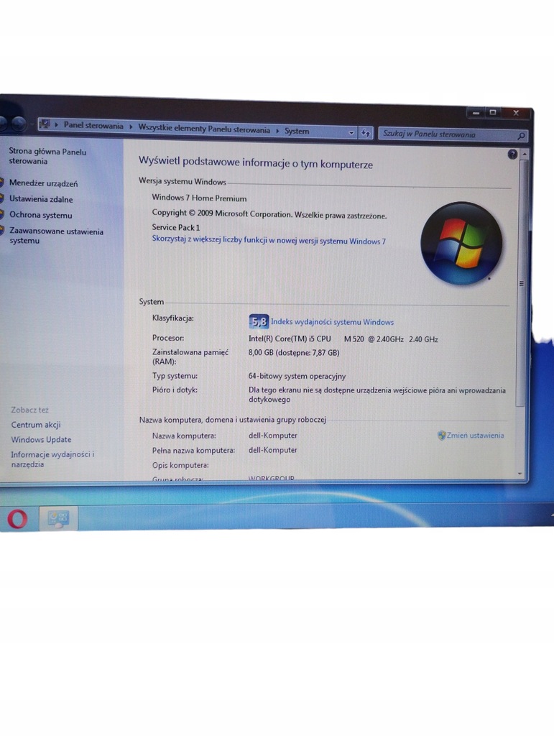
Task: Open Ustawienia zdalne
Action: pos(41,199)
